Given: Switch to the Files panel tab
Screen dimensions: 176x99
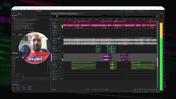Looking at the screenshot, I should point(19,13).
